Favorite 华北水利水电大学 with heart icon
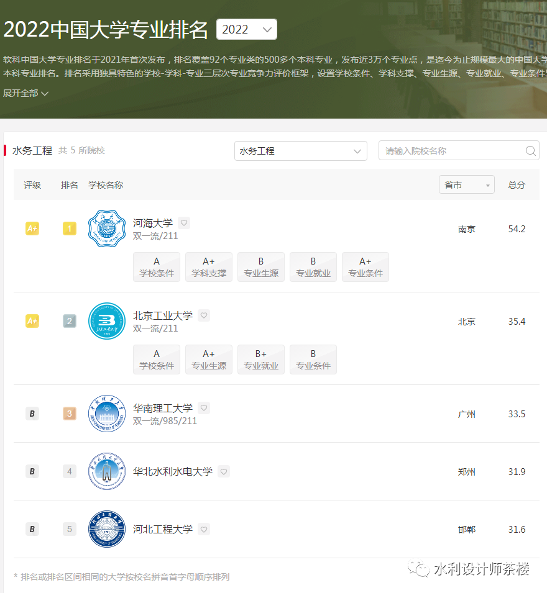The height and width of the screenshot is (593, 547). 224,471
